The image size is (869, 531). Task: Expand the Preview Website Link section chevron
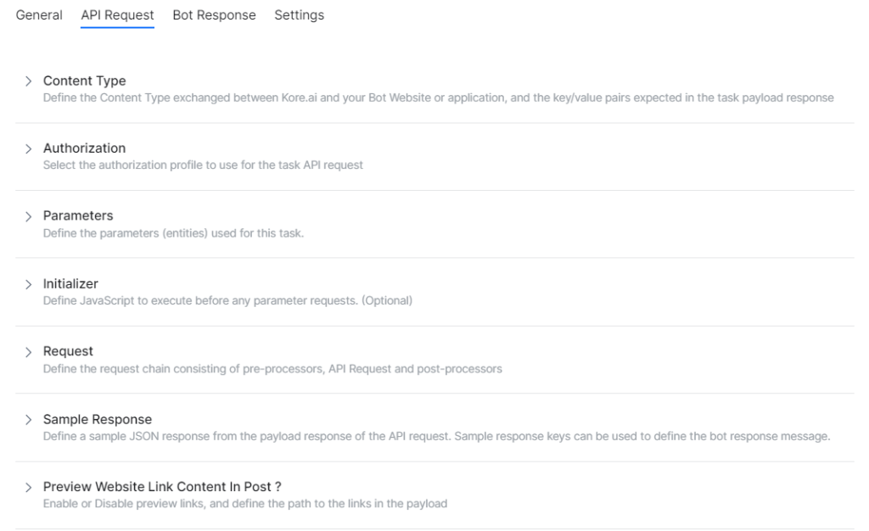tap(28, 487)
